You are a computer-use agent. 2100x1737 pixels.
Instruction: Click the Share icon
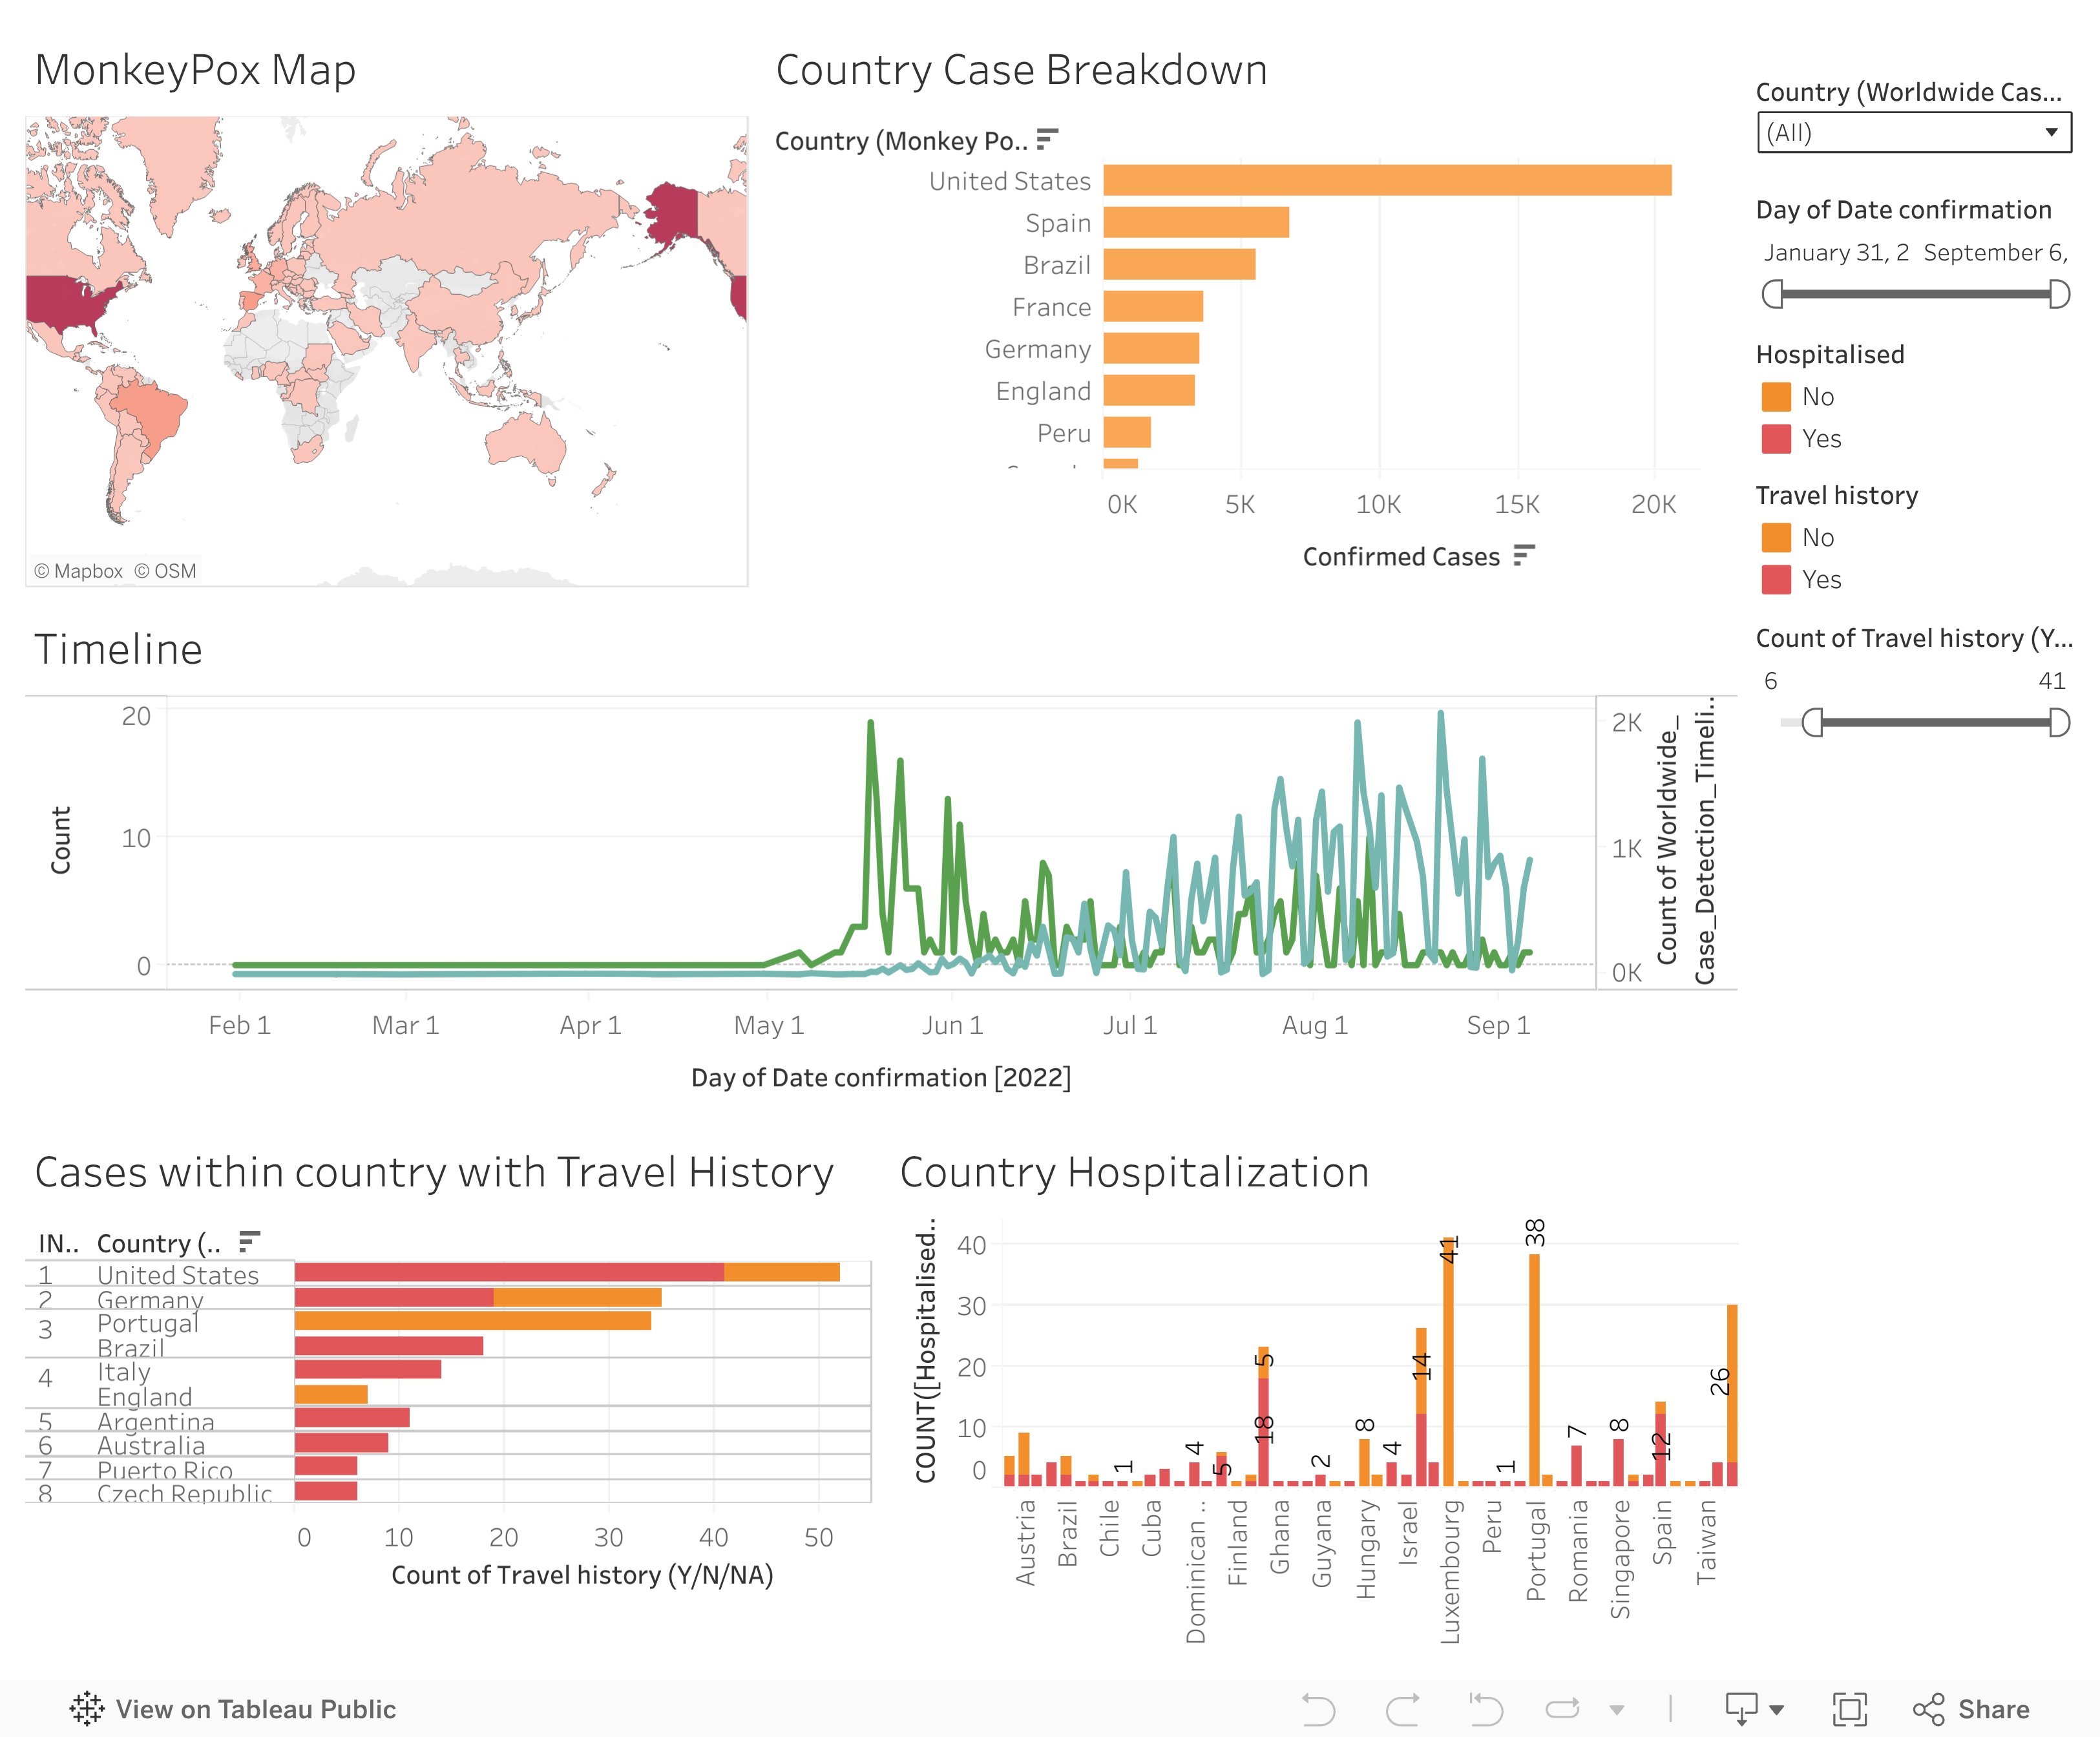coord(1929,1709)
